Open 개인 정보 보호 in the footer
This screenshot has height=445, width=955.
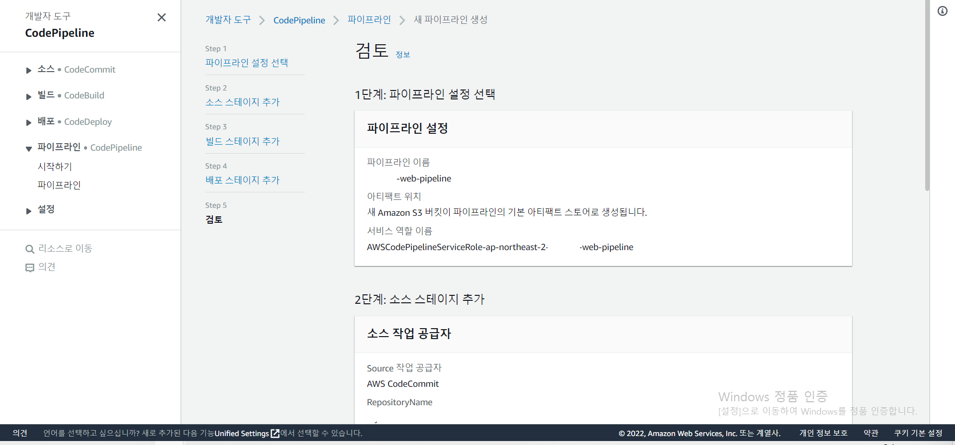coord(823,433)
